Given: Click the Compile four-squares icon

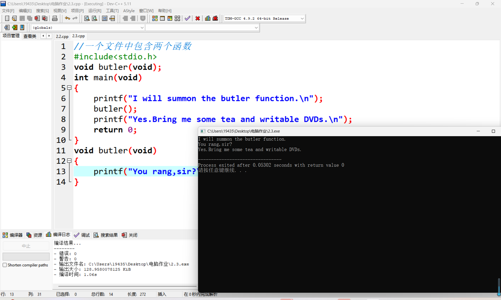Looking at the screenshot, I should (x=155, y=18).
